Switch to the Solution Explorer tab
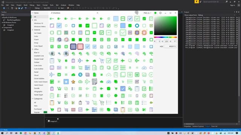241x135 pixels. click(x=198, y=126)
